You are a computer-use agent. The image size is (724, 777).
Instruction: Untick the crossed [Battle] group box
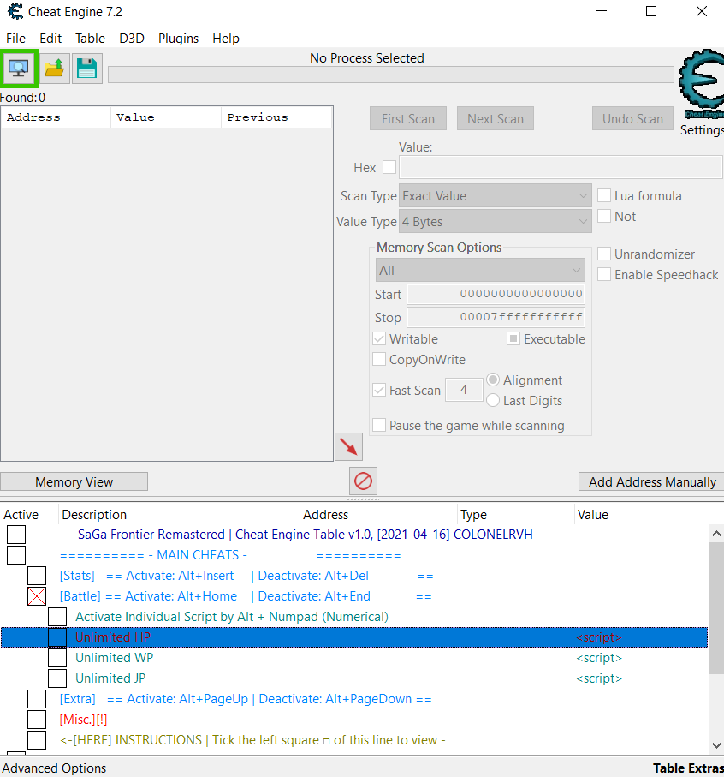(37, 596)
